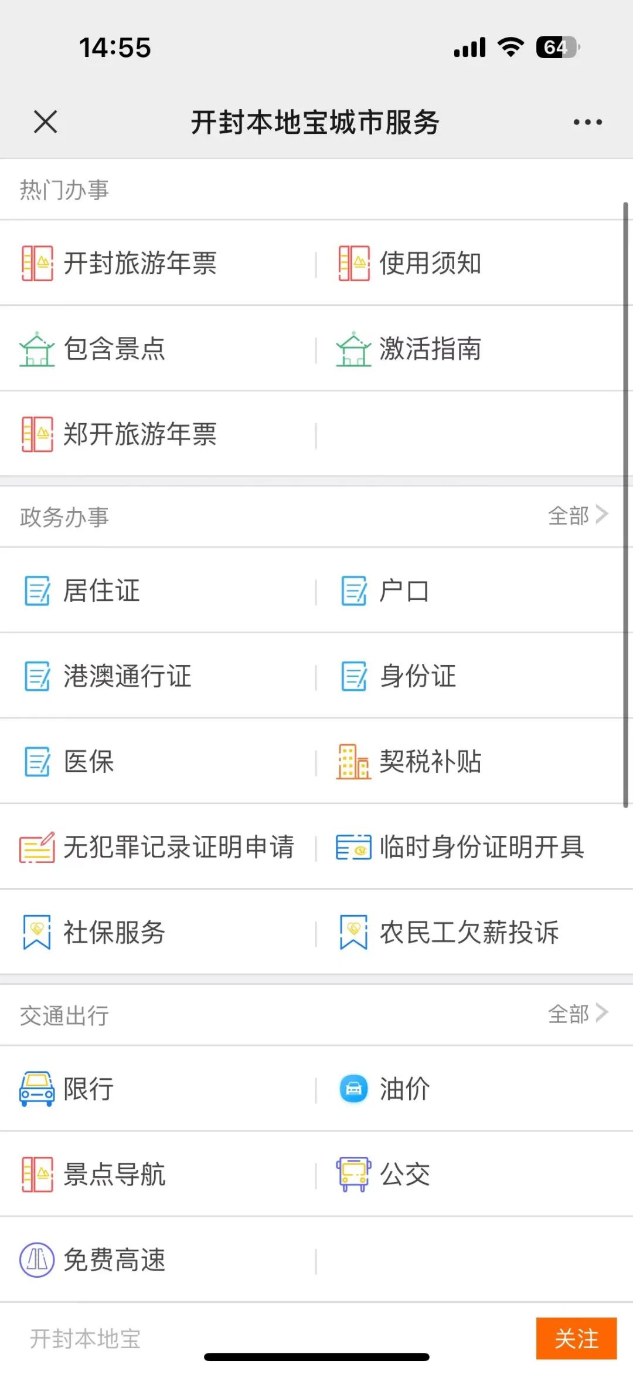This screenshot has height=1374, width=633.
Task: Tap the 临时身份证明开具 card icon
Action: tap(353, 847)
